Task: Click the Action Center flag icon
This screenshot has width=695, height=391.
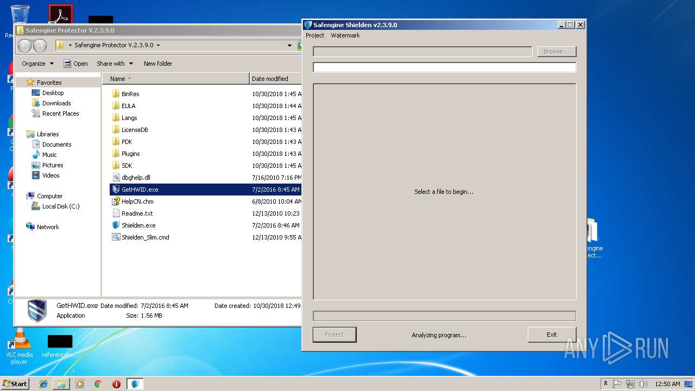Action: (617, 384)
